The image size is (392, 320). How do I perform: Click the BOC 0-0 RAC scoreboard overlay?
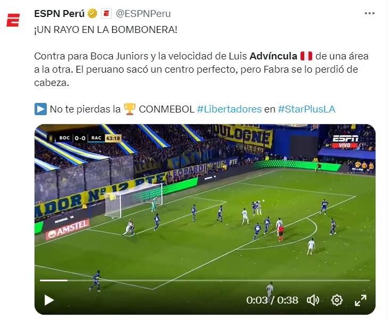(85, 138)
